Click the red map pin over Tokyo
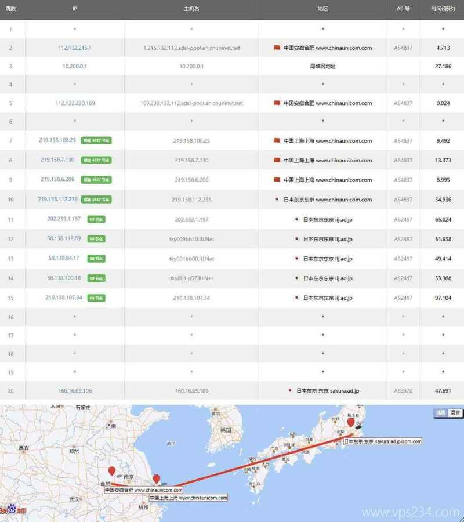The height and width of the screenshot is (522, 464). [350, 423]
